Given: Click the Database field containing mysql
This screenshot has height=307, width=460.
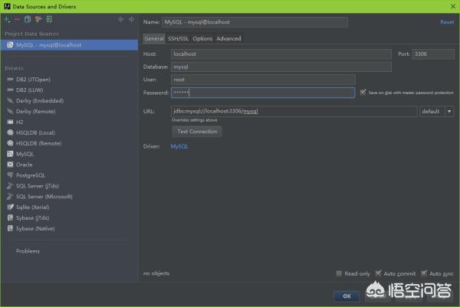Looking at the screenshot, I should pos(281,67).
